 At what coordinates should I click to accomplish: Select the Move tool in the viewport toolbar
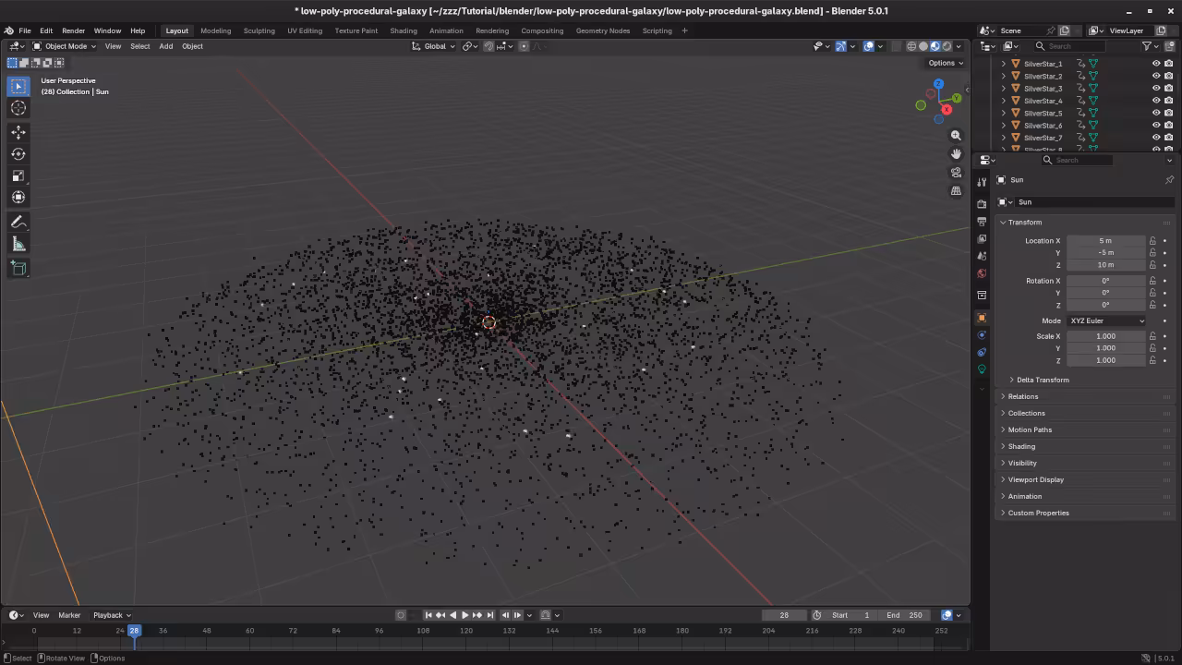coord(18,133)
